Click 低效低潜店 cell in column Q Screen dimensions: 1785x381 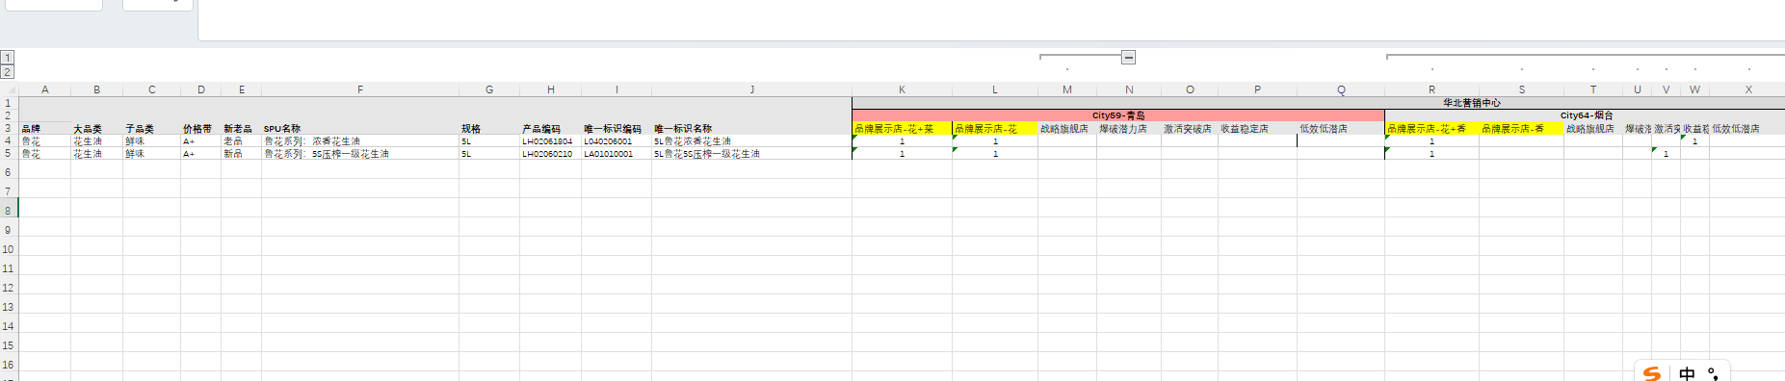point(1341,128)
